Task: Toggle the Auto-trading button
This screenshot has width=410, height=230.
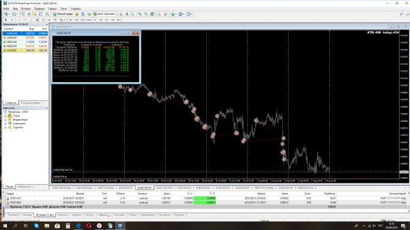Action: [104, 14]
